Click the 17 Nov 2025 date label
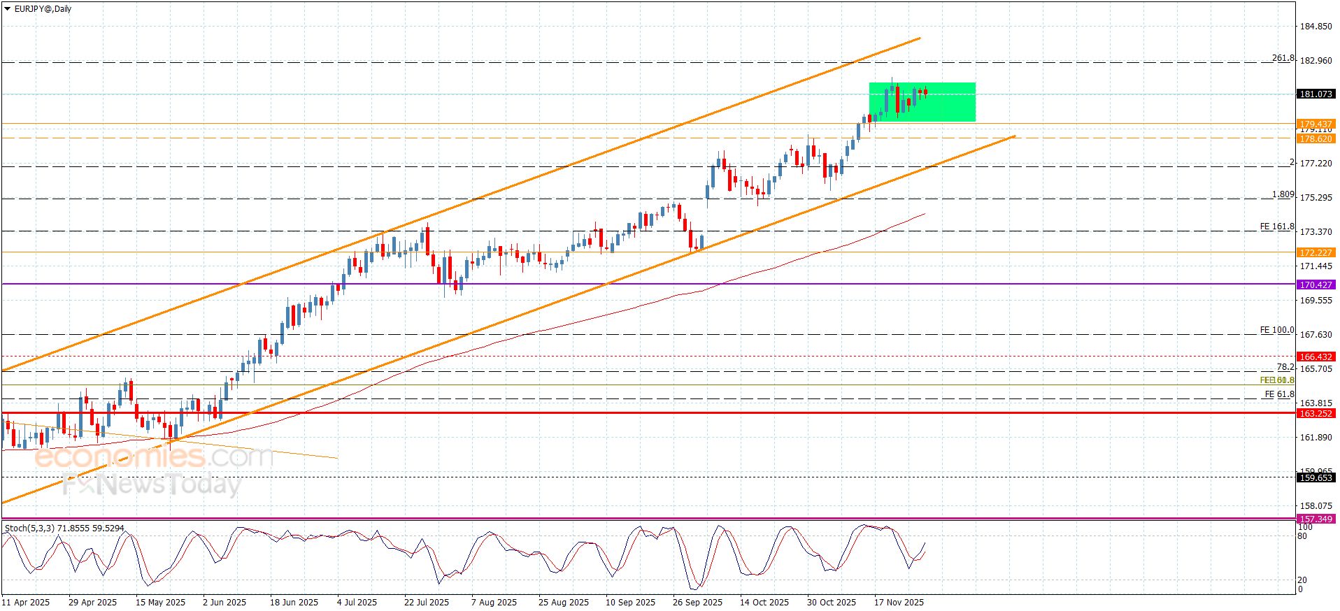 coord(899,602)
